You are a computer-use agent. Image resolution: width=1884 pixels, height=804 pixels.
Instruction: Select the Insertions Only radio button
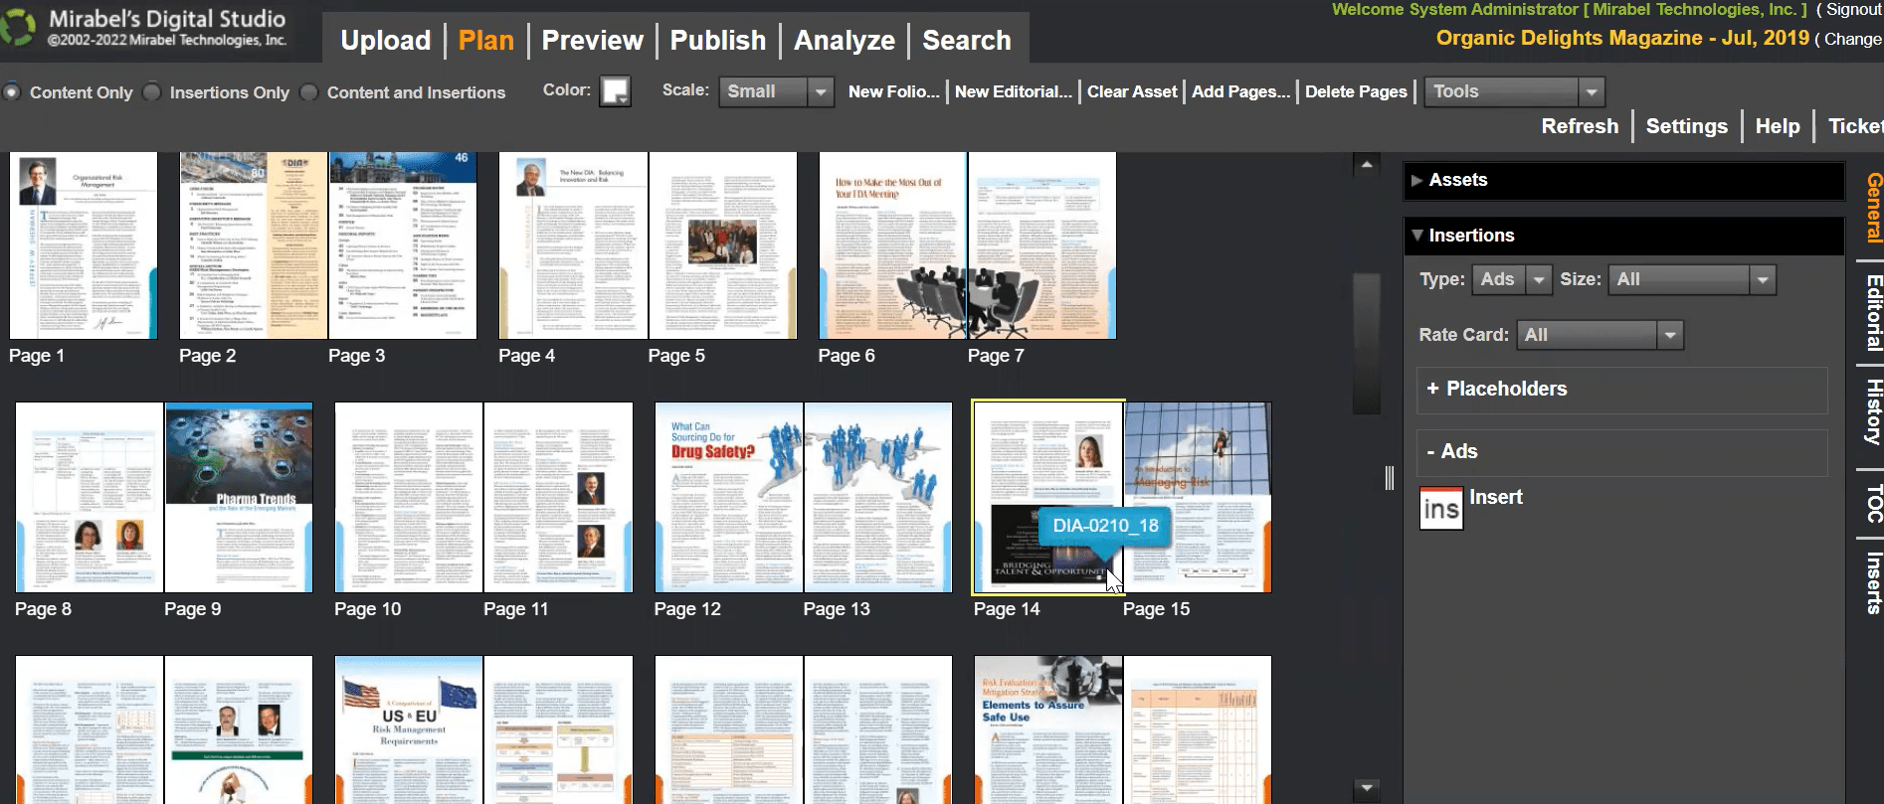point(152,92)
